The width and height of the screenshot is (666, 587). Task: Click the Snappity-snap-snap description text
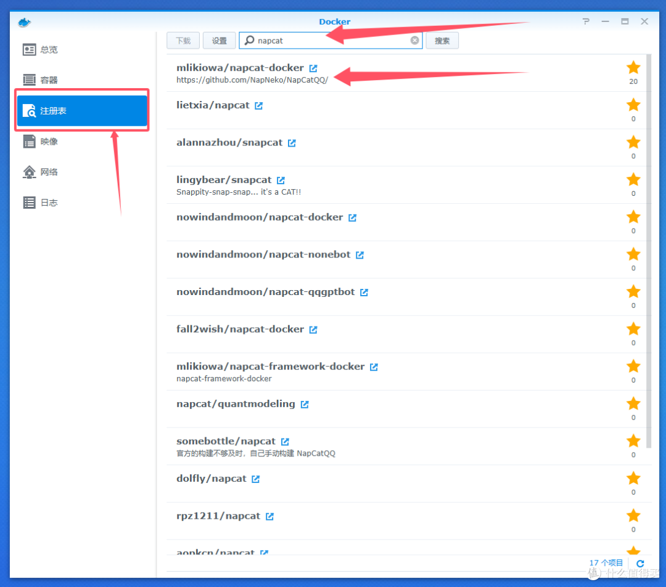[x=239, y=192]
